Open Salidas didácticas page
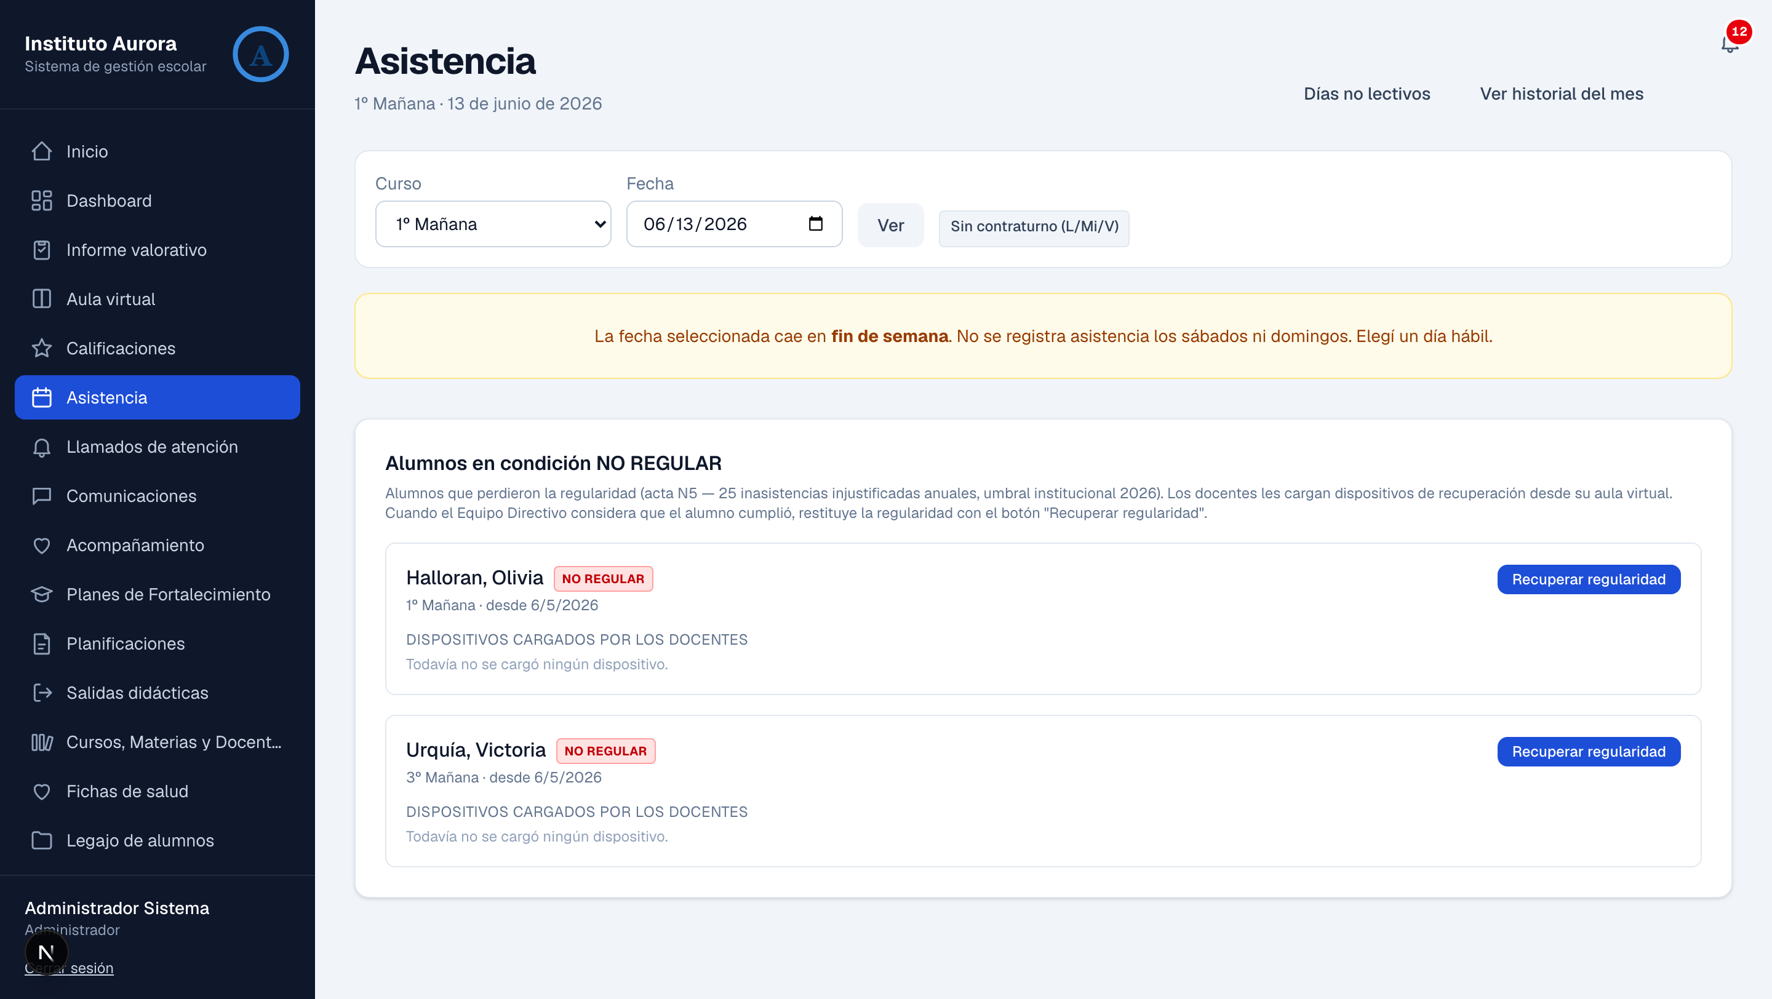This screenshot has height=999, width=1772. [x=158, y=693]
